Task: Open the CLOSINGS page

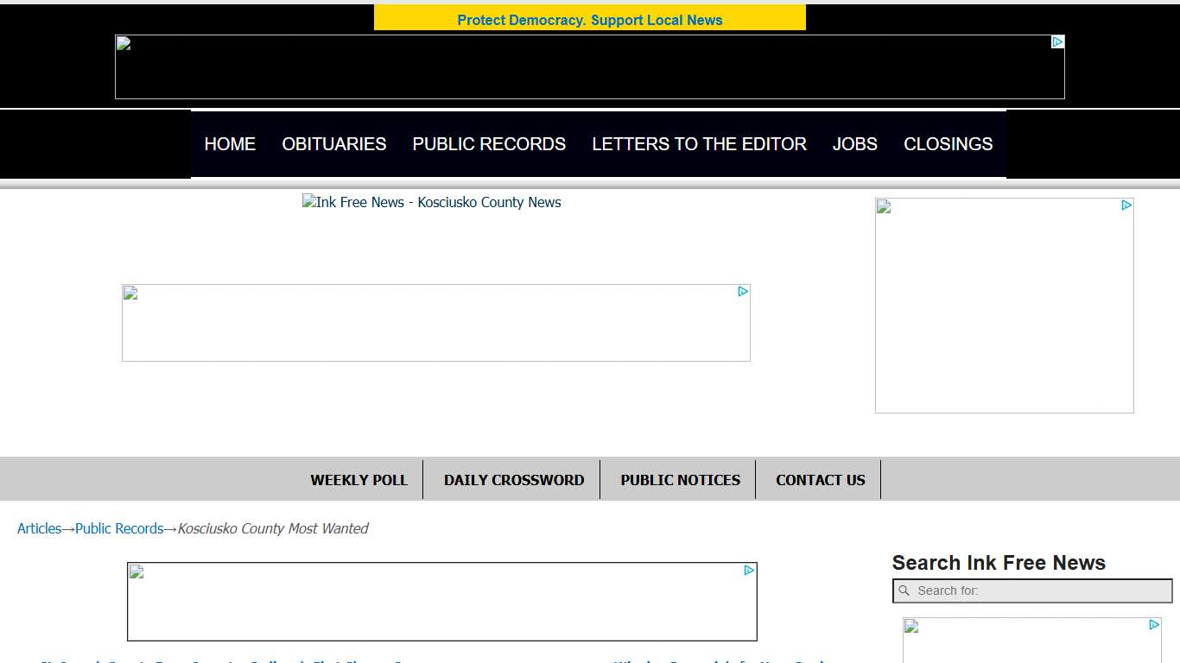Action: coord(948,144)
